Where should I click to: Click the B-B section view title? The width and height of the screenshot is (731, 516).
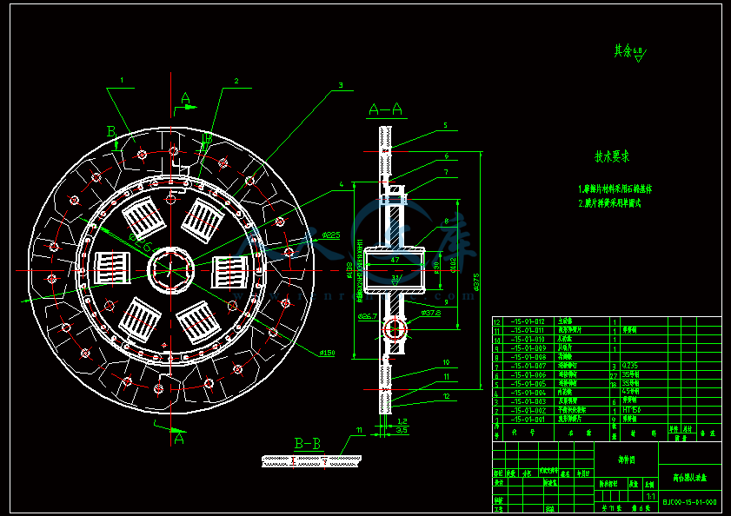[x=307, y=444]
